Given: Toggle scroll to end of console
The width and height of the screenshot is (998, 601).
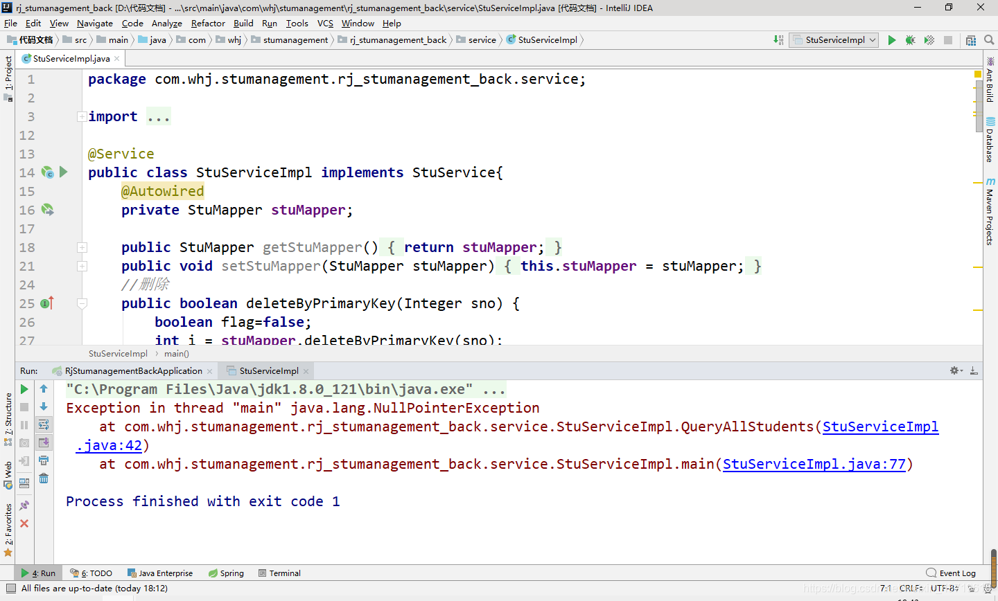Looking at the screenshot, I should pyautogui.click(x=44, y=442).
